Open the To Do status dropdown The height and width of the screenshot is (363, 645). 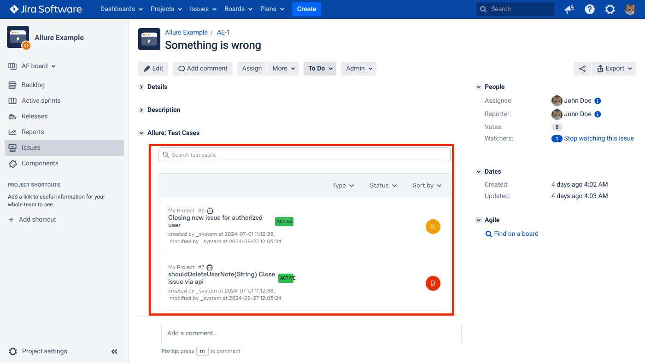[320, 69]
